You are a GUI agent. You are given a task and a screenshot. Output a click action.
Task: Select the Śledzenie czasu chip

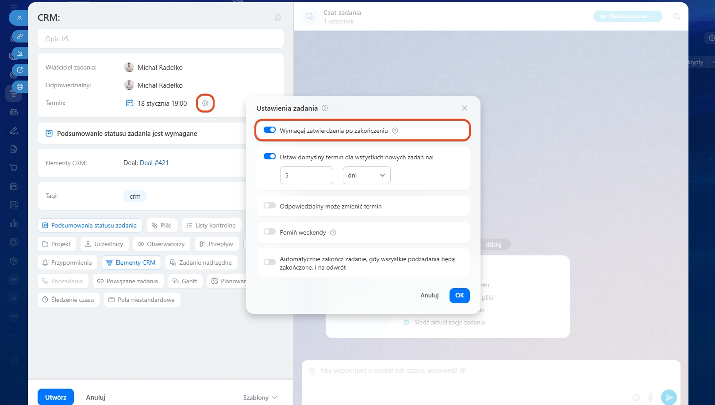click(x=69, y=300)
